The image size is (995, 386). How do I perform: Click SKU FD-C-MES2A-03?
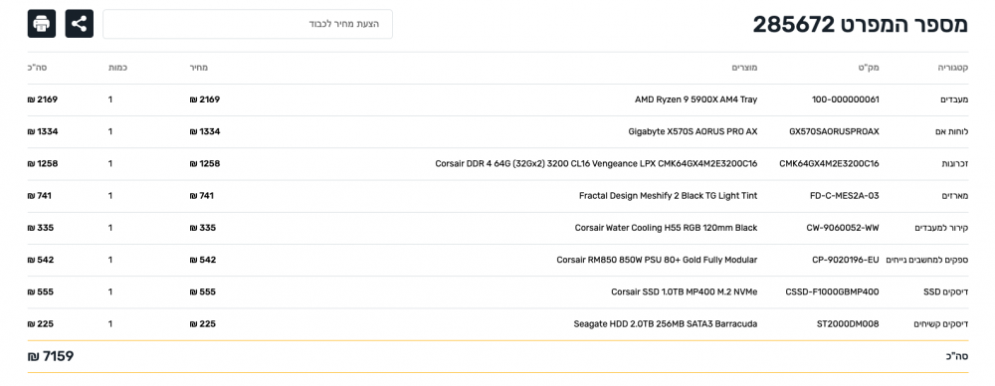[845, 196]
